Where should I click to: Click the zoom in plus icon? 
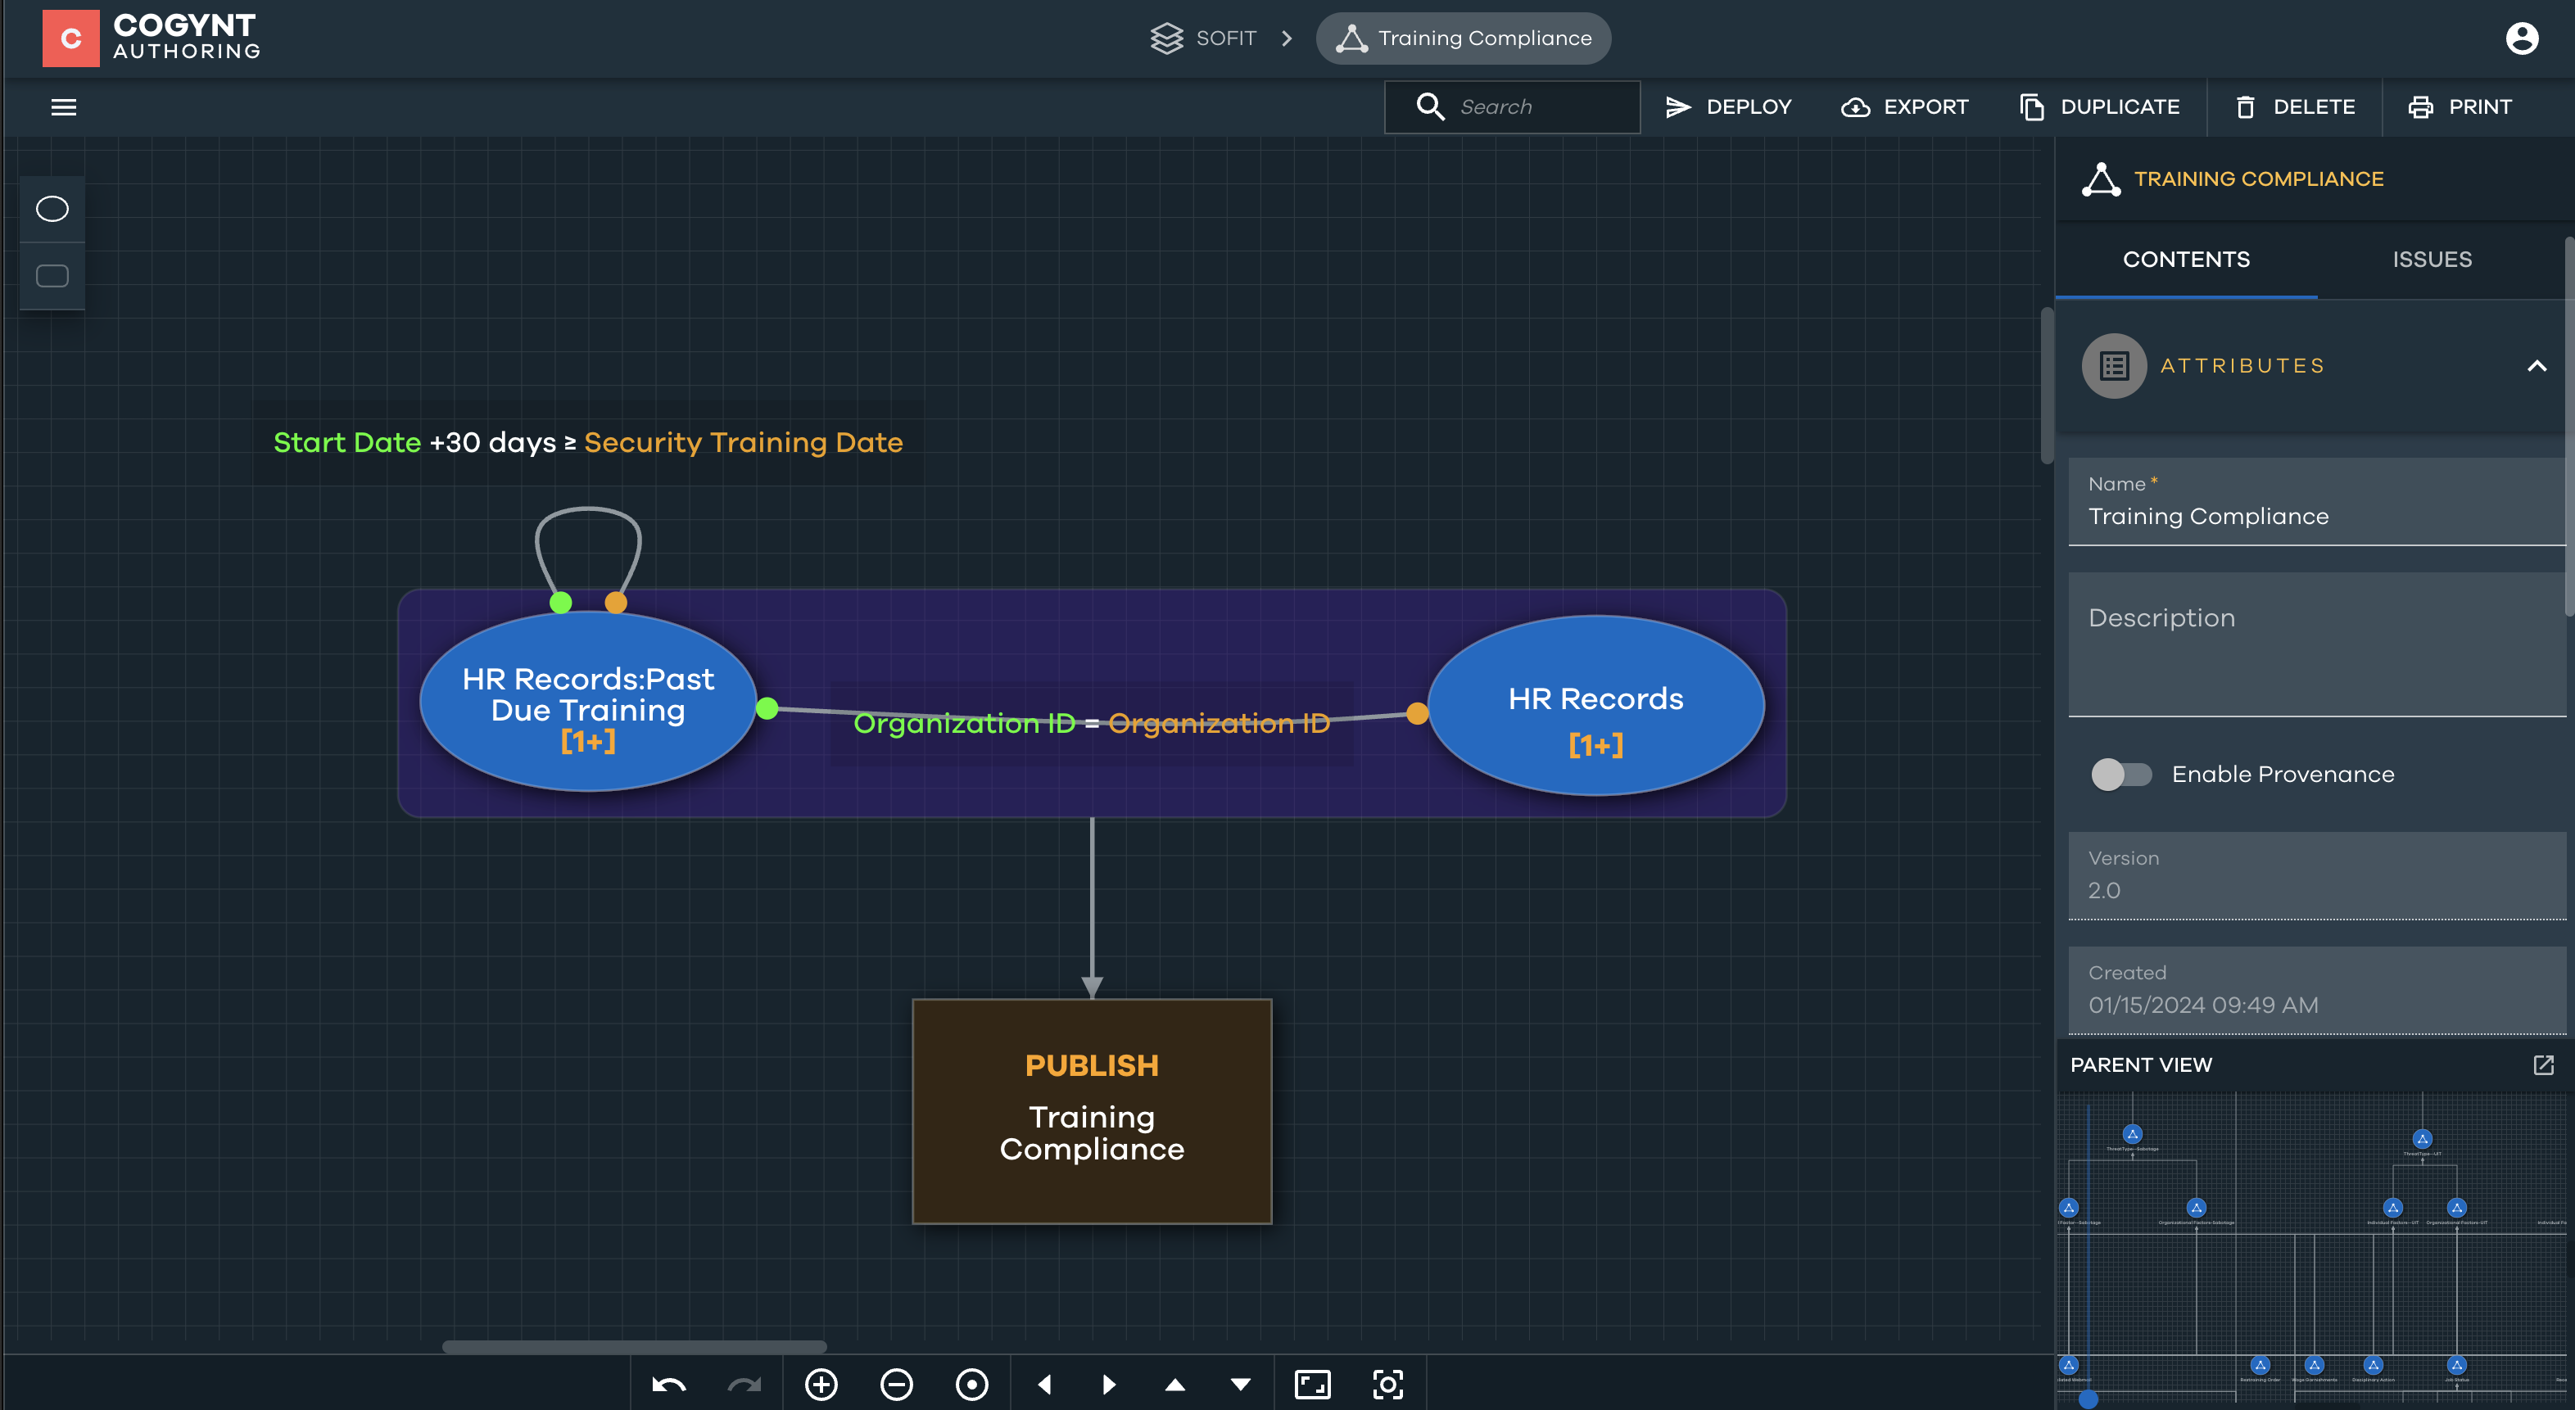[821, 1384]
